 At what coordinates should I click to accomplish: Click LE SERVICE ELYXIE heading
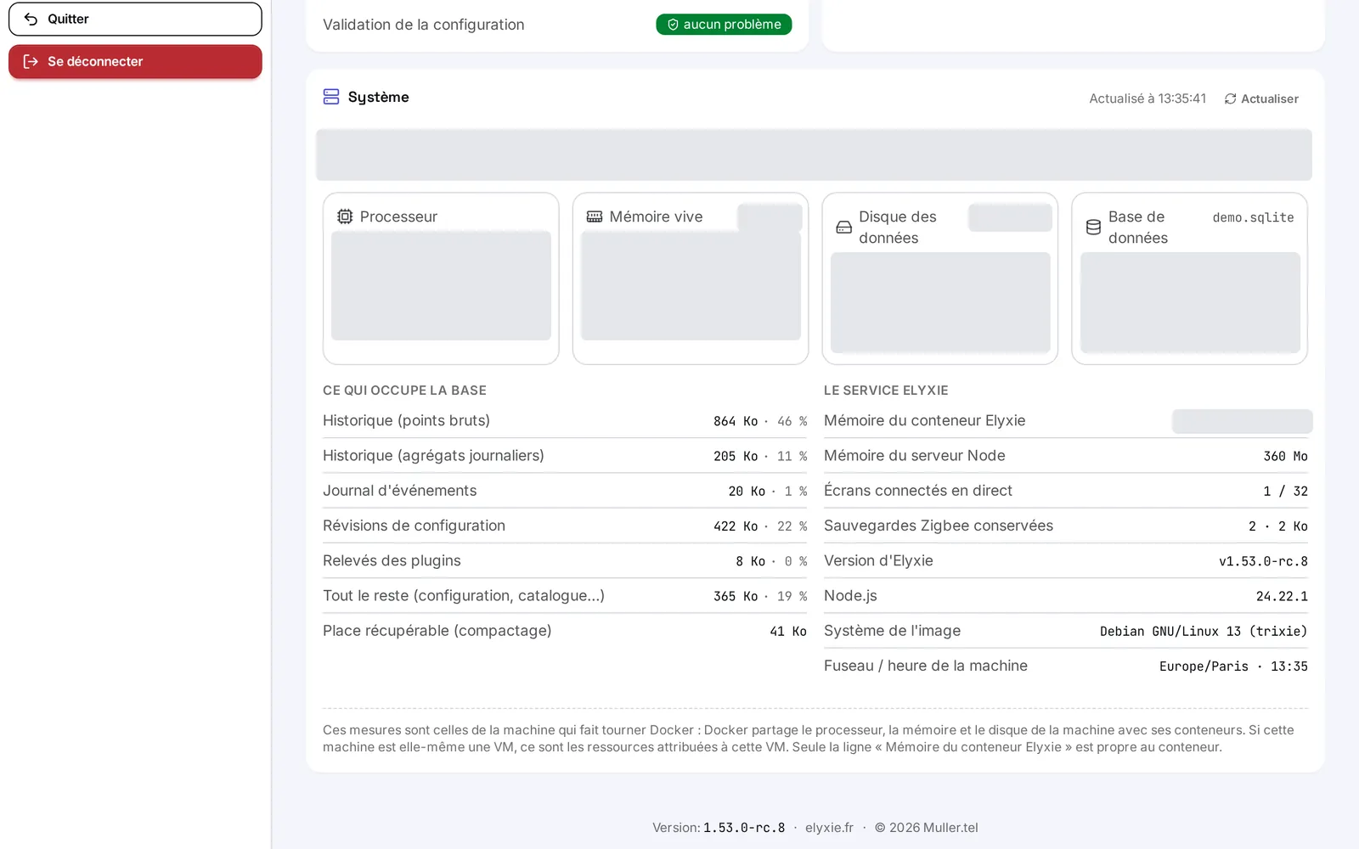[886, 390]
